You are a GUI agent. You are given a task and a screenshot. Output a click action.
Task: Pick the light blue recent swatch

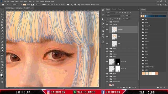145,16
